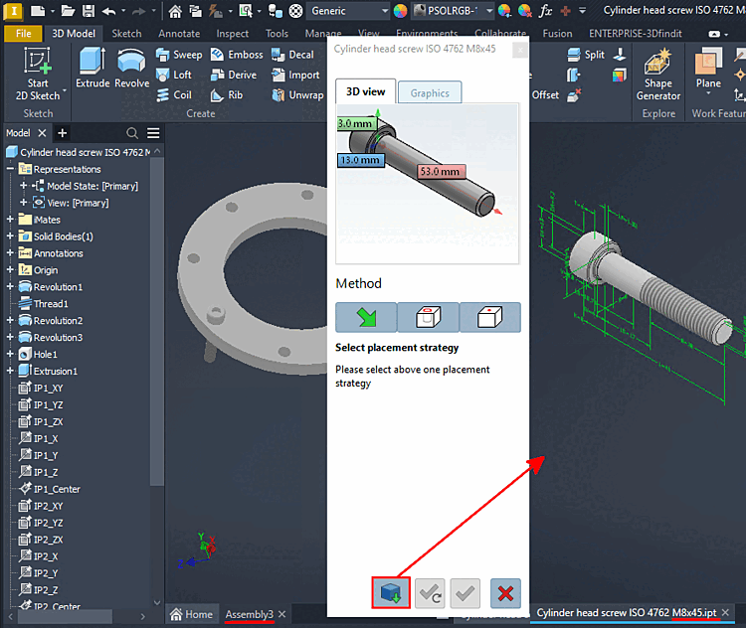Screen dimensions: 746x628
Task: Expand the Origin folder
Action: coord(10,270)
